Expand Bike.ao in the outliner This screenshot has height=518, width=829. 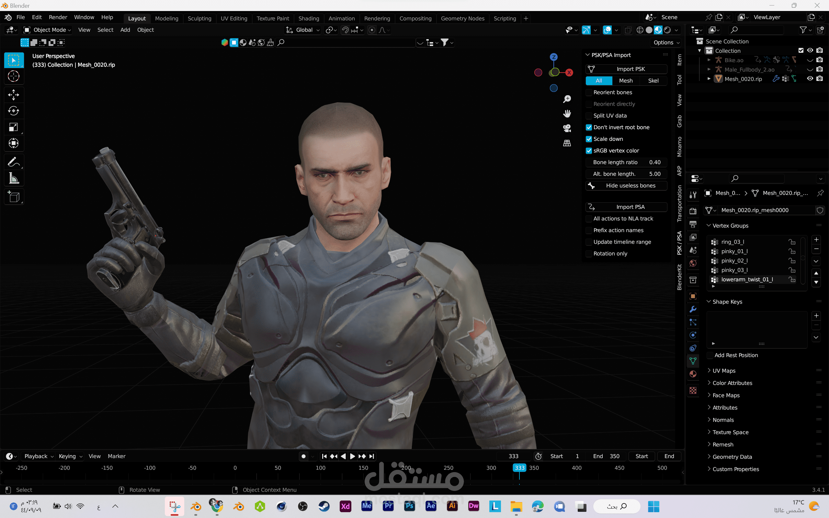click(709, 60)
